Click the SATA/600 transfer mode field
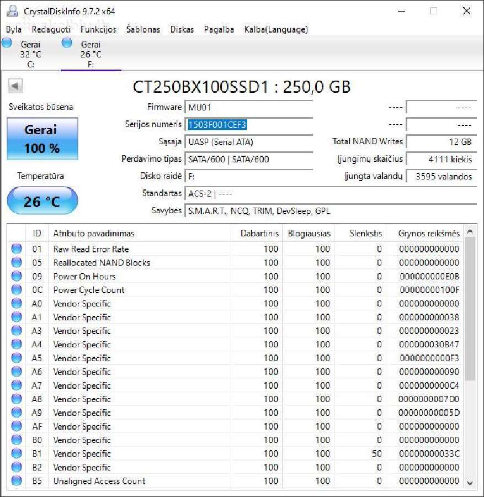The width and height of the screenshot is (484, 497). click(x=249, y=159)
